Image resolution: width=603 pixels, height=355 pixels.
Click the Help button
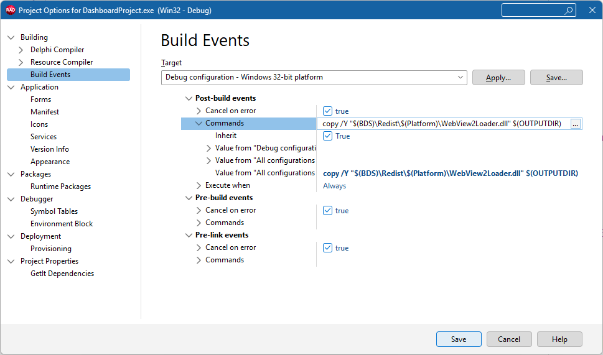[559, 339]
